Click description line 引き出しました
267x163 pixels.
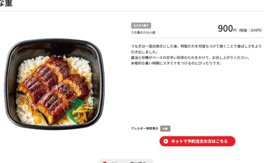coord(144,52)
